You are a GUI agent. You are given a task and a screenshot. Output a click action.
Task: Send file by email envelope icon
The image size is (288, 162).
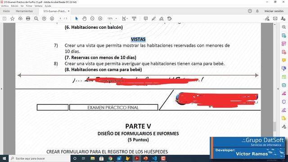(x=275, y=18)
